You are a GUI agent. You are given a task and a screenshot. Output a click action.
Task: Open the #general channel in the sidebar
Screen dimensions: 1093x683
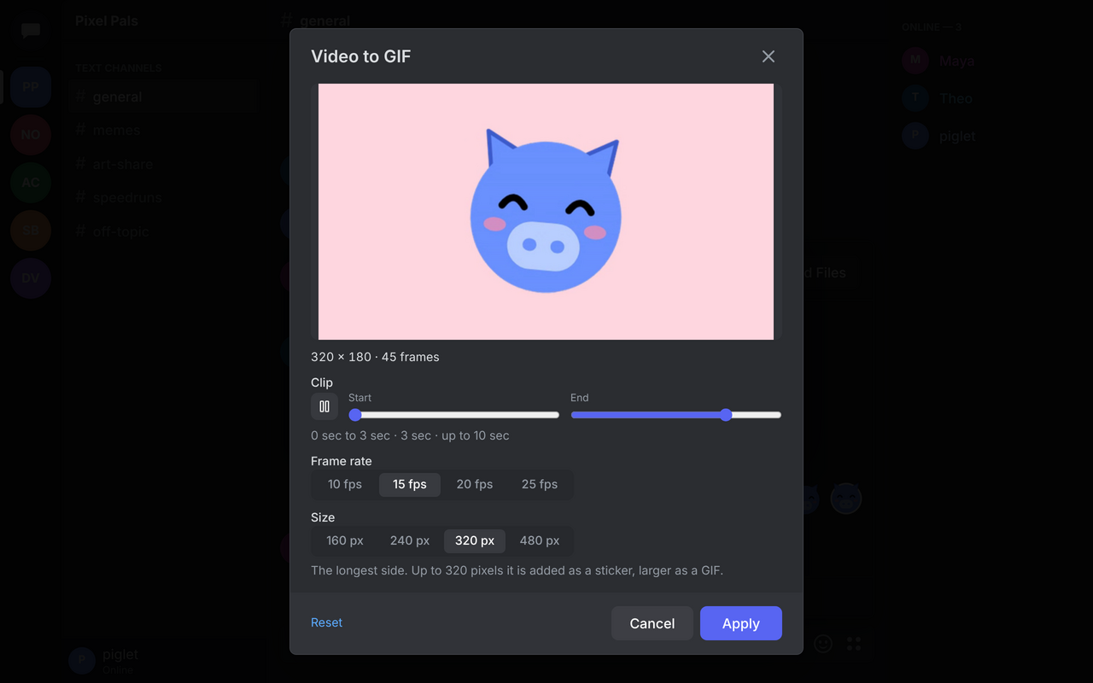(162, 97)
